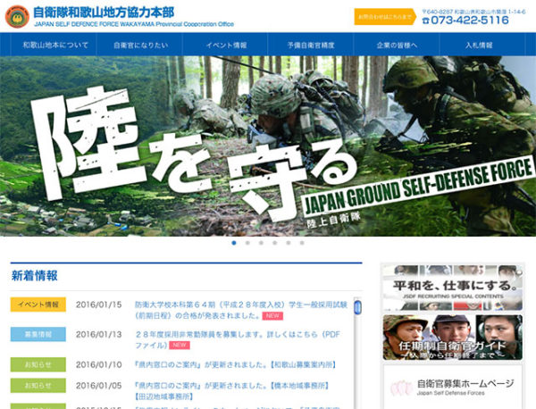The width and height of the screenshot is (536, 409).
Task: Select the fourth slideshow indicator dot
Action: pos(275,243)
